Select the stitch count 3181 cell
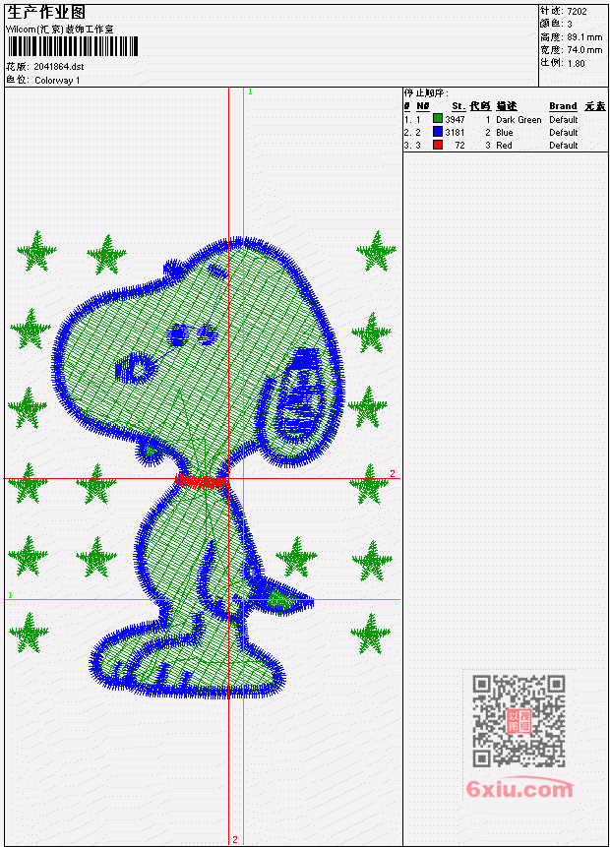Screen dimensions: 610x847 pyautogui.click(x=455, y=133)
